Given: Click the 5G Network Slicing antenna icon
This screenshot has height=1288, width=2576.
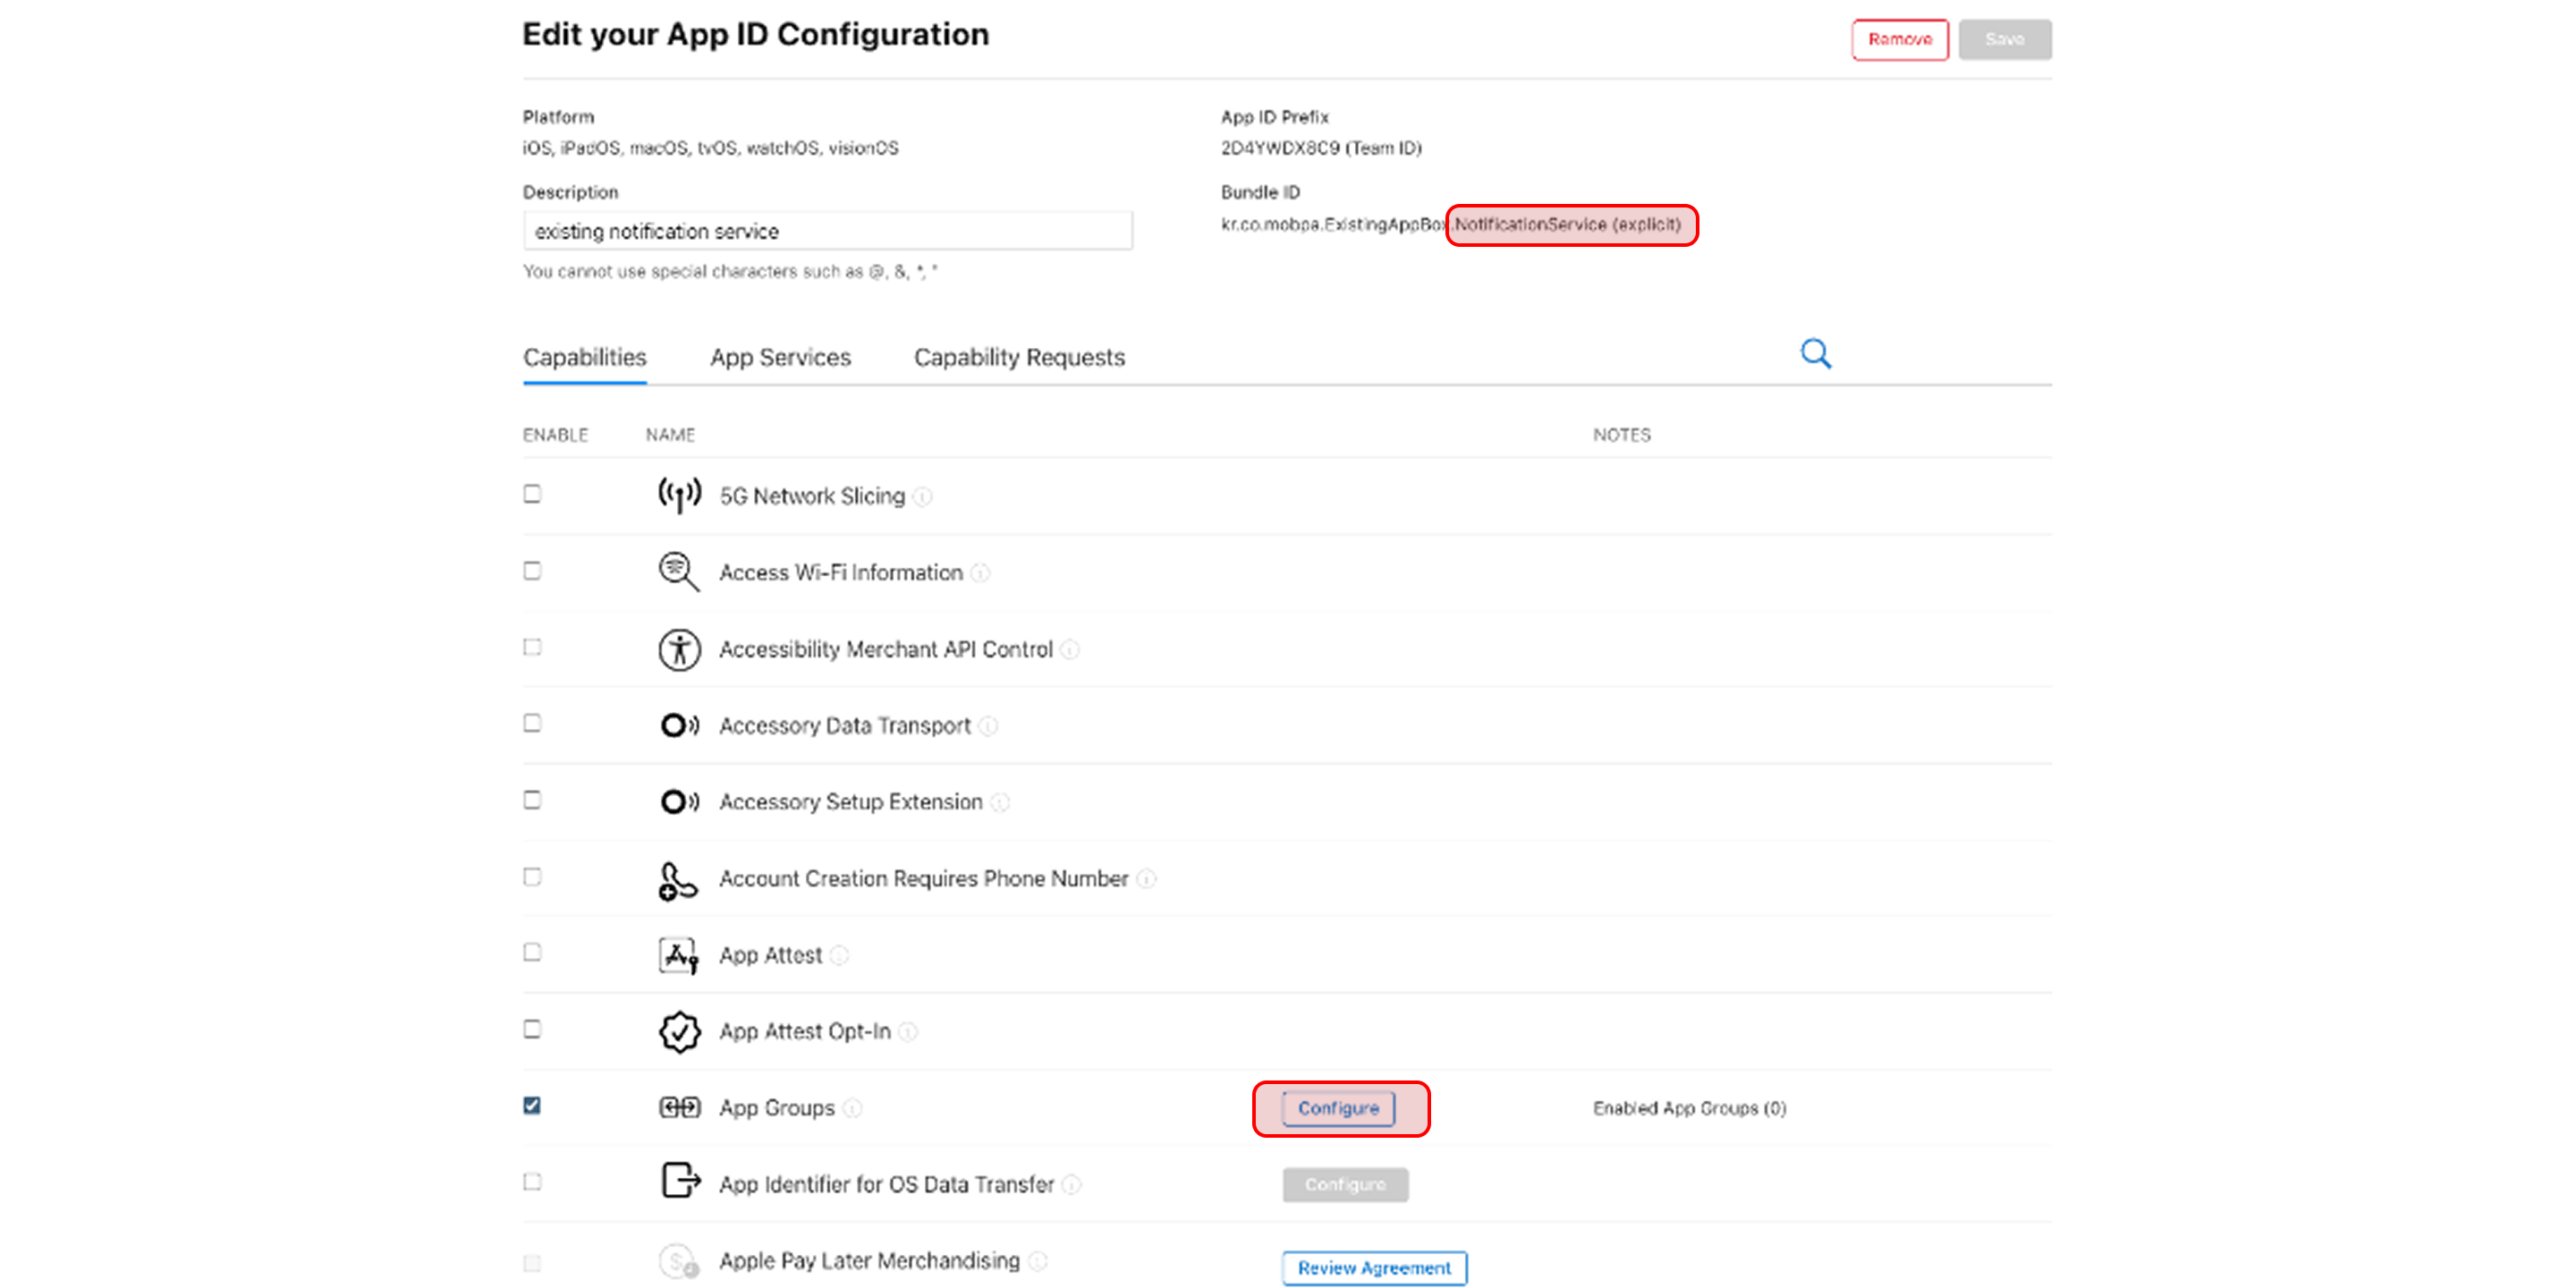Looking at the screenshot, I should (679, 495).
